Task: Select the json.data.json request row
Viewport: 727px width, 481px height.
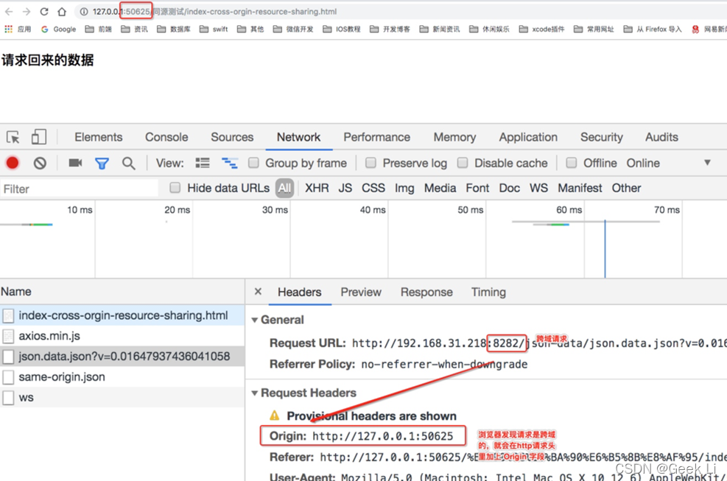Action: (122, 357)
